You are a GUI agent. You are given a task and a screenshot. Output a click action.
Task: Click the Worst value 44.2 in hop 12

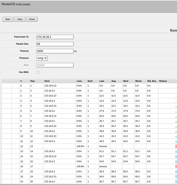(137, 141)
